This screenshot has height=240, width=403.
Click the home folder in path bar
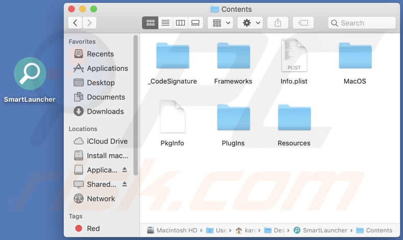(x=246, y=230)
